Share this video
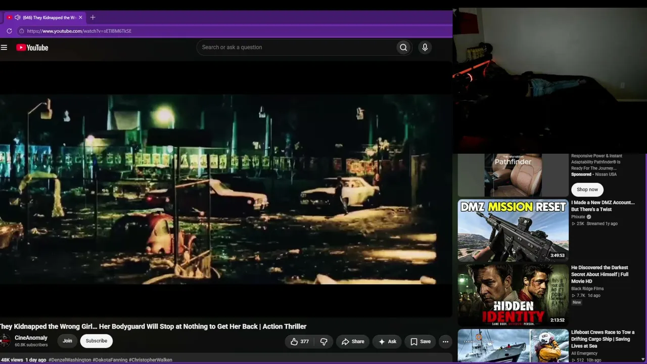 point(353,342)
